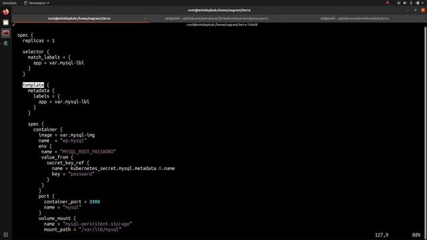Click the "MYSQL_ROOT_PASSWORD" string
The image size is (427, 240).
click(x=87, y=151)
